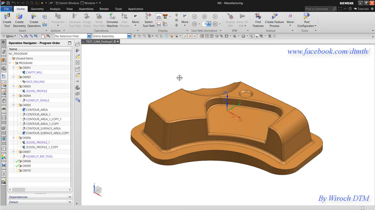375x210 pixels.
Task: Expand the Details panel
Action: click(x=40, y=202)
